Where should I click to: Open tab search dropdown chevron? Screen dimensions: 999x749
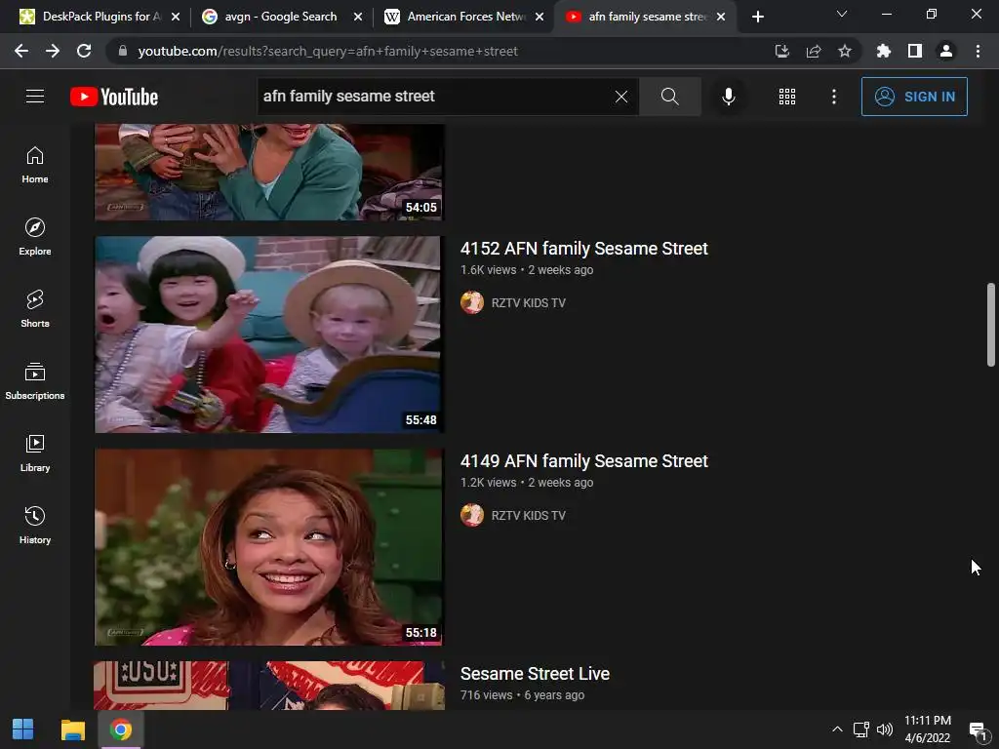(842, 14)
